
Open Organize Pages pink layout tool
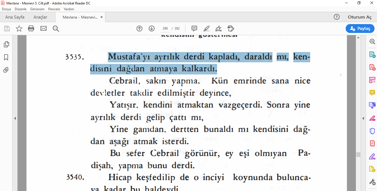(372, 80)
